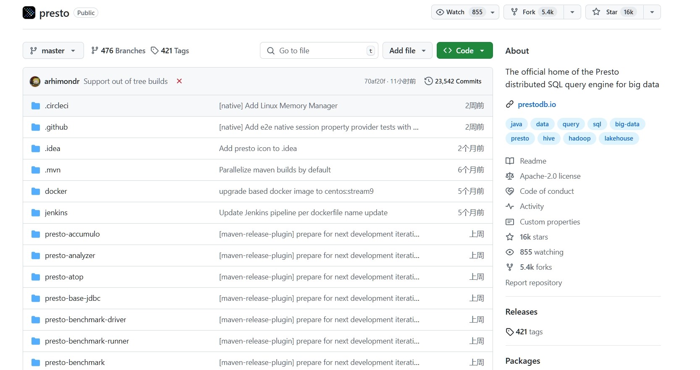Screen dimensions: 700x370
Task: Click the folder icon beside presto-analyzer
Action: [36, 255]
